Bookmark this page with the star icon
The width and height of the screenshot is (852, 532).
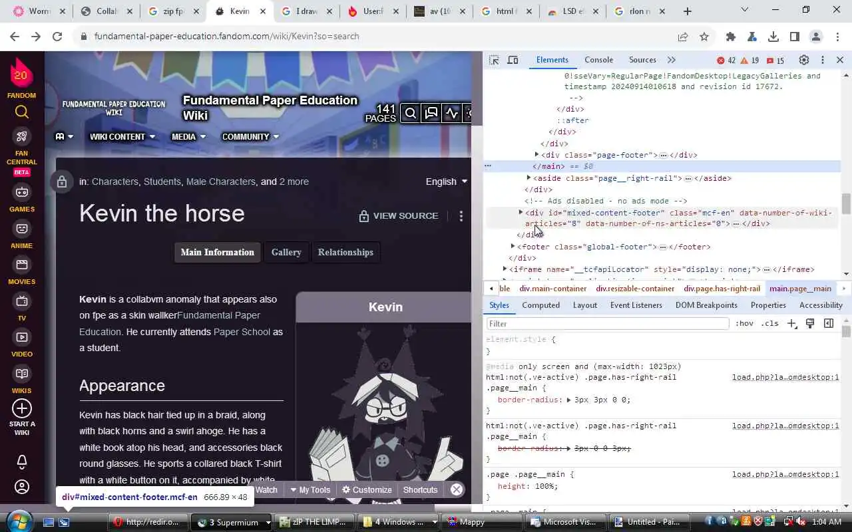(704, 37)
